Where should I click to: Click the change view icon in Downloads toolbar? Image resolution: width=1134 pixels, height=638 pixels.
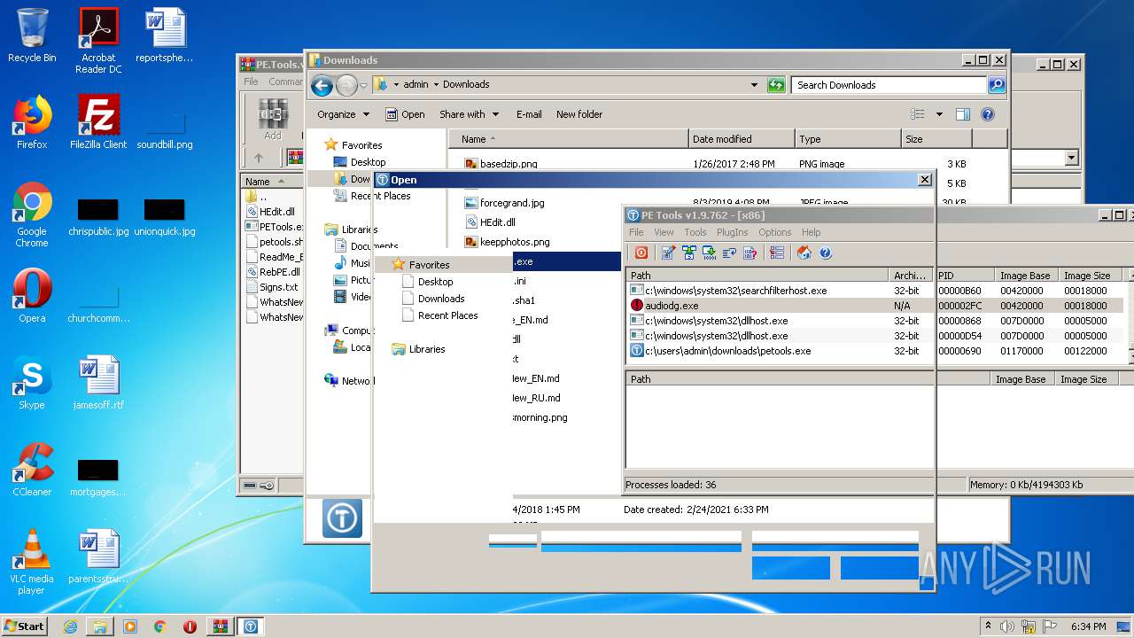918,114
